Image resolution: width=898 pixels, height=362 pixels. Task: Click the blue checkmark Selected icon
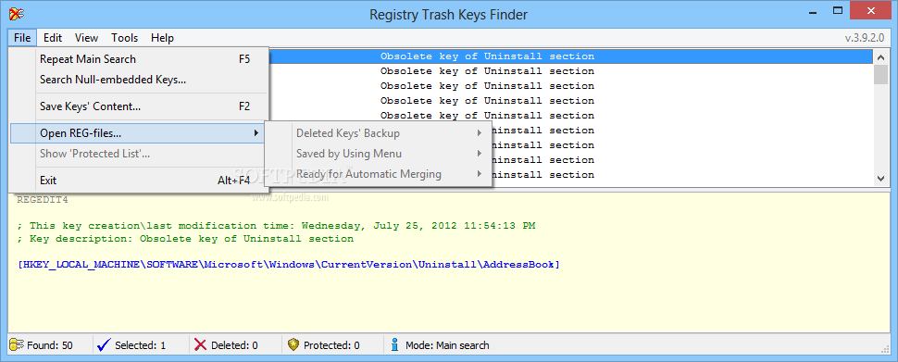coord(104,344)
